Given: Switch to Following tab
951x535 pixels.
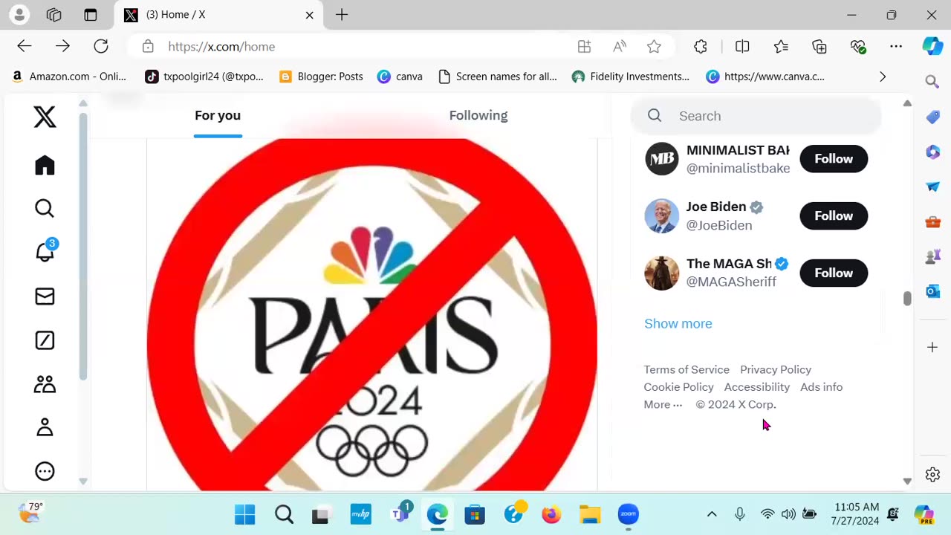Looking at the screenshot, I should [x=478, y=115].
